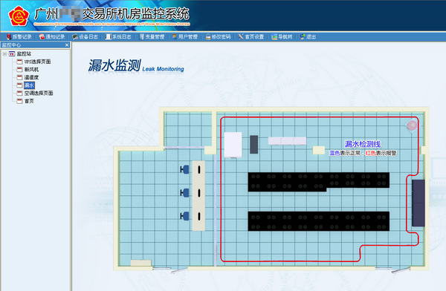Select UPS选择页面 in the tree
This screenshot has width=446, height=291.
[37, 62]
